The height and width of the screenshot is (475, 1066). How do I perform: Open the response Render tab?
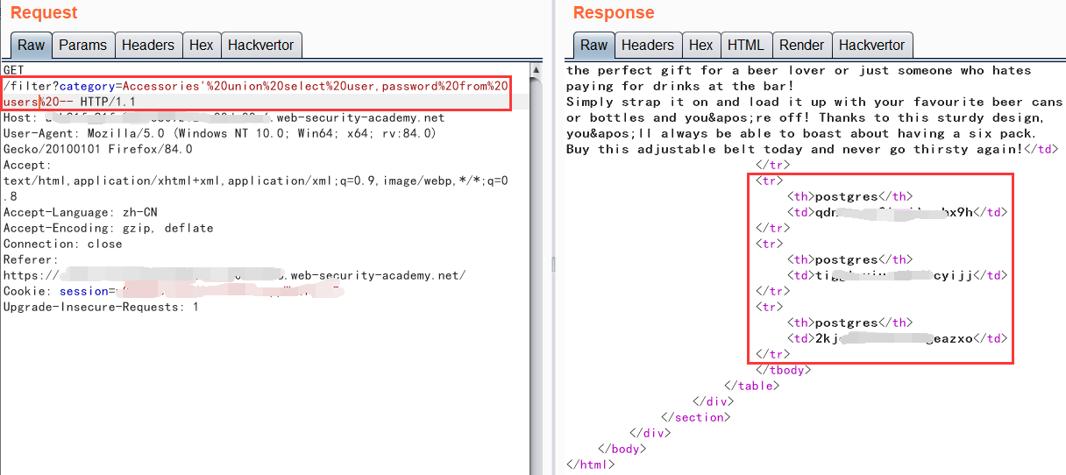point(801,46)
